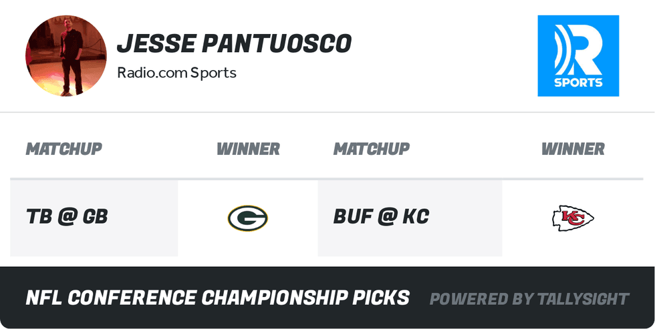Click the SPORTS word in the blue logo
Image resolution: width=655 pixels, height=329 pixels.
(x=578, y=83)
